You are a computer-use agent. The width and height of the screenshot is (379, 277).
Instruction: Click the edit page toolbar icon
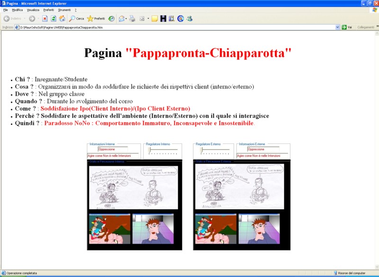click(x=142, y=18)
